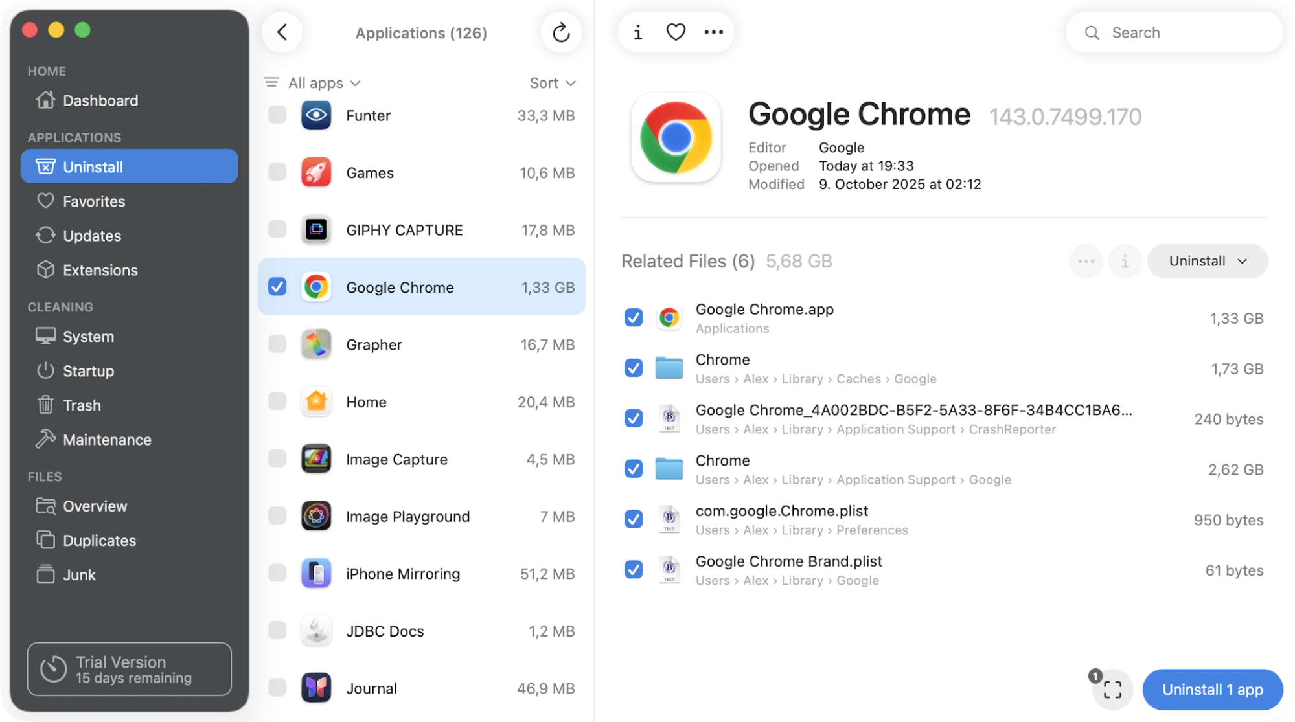Click the back arrow button
Screen dimensions: 1295x722
[x=282, y=32]
